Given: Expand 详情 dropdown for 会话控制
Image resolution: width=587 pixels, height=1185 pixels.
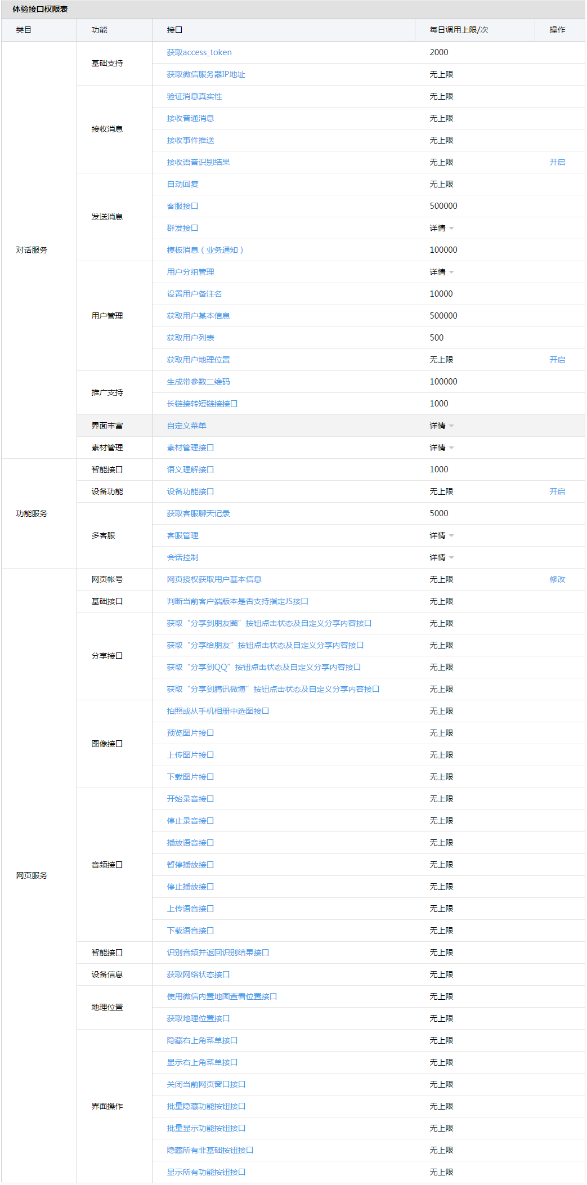Looking at the screenshot, I should click(441, 557).
